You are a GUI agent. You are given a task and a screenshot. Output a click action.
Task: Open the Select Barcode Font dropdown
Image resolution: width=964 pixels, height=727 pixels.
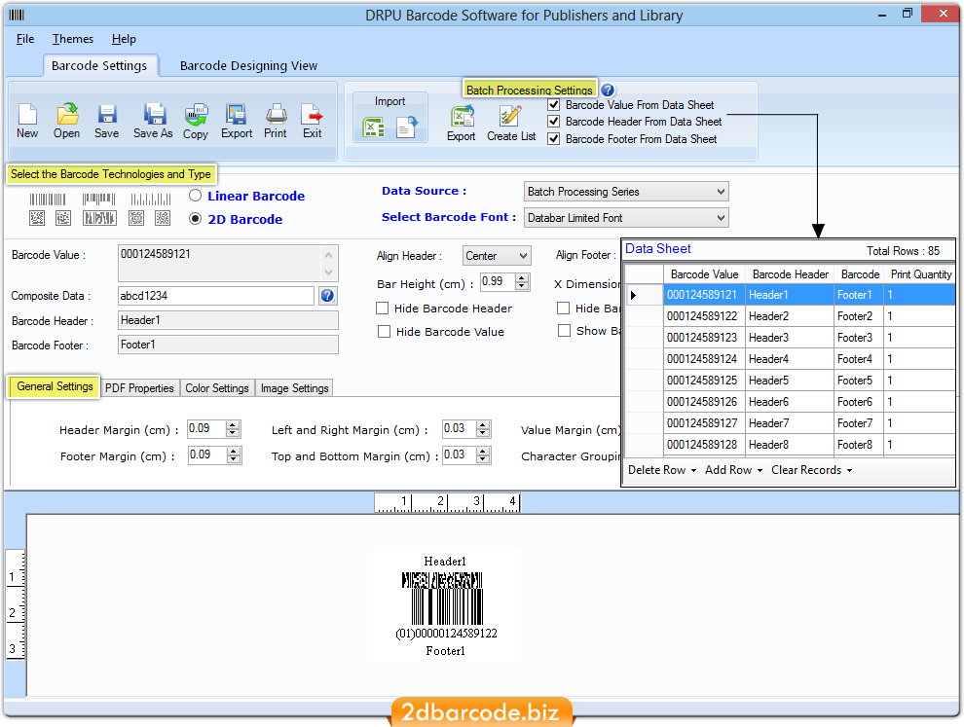pyautogui.click(x=626, y=218)
